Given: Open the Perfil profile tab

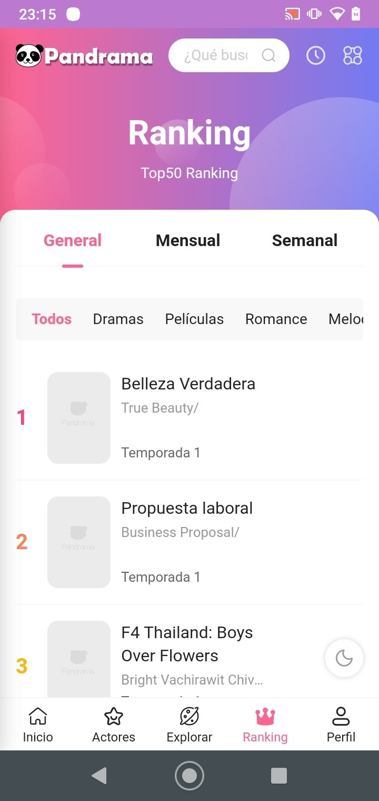Looking at the screenshot, I should pos(341,725).
